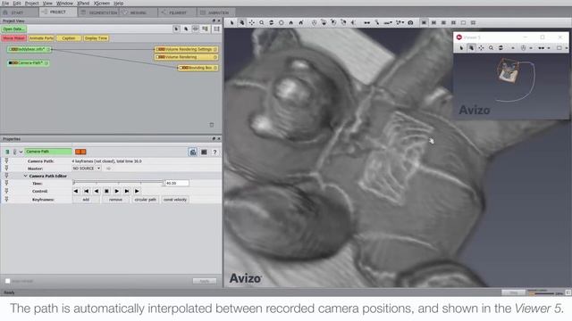Click the stereo glasses icon in main toolbar

coord(367,22)
